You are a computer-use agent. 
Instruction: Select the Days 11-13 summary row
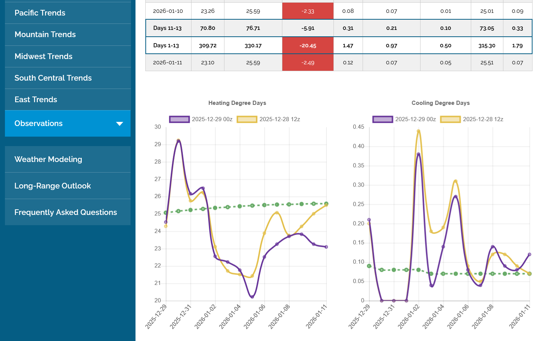[x=167, y=28]
